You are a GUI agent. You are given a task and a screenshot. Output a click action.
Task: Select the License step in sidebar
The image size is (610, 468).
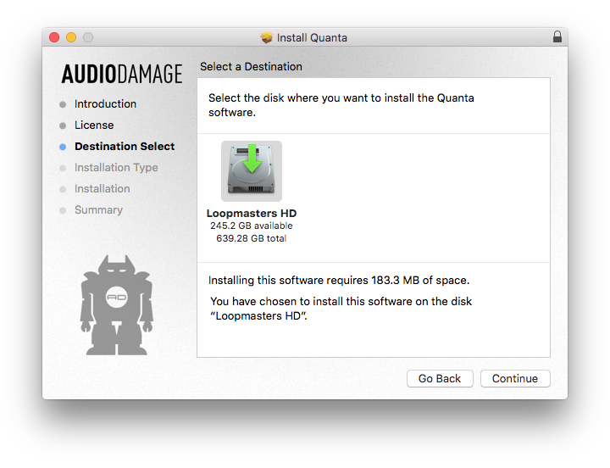94,125
